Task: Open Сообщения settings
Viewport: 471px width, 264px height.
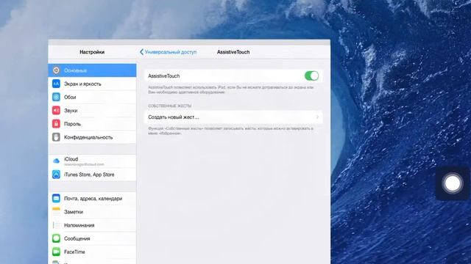Action: [x=92, y=238]
